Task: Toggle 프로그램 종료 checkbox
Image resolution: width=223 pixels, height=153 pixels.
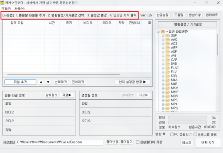Action: coord(195,134)
